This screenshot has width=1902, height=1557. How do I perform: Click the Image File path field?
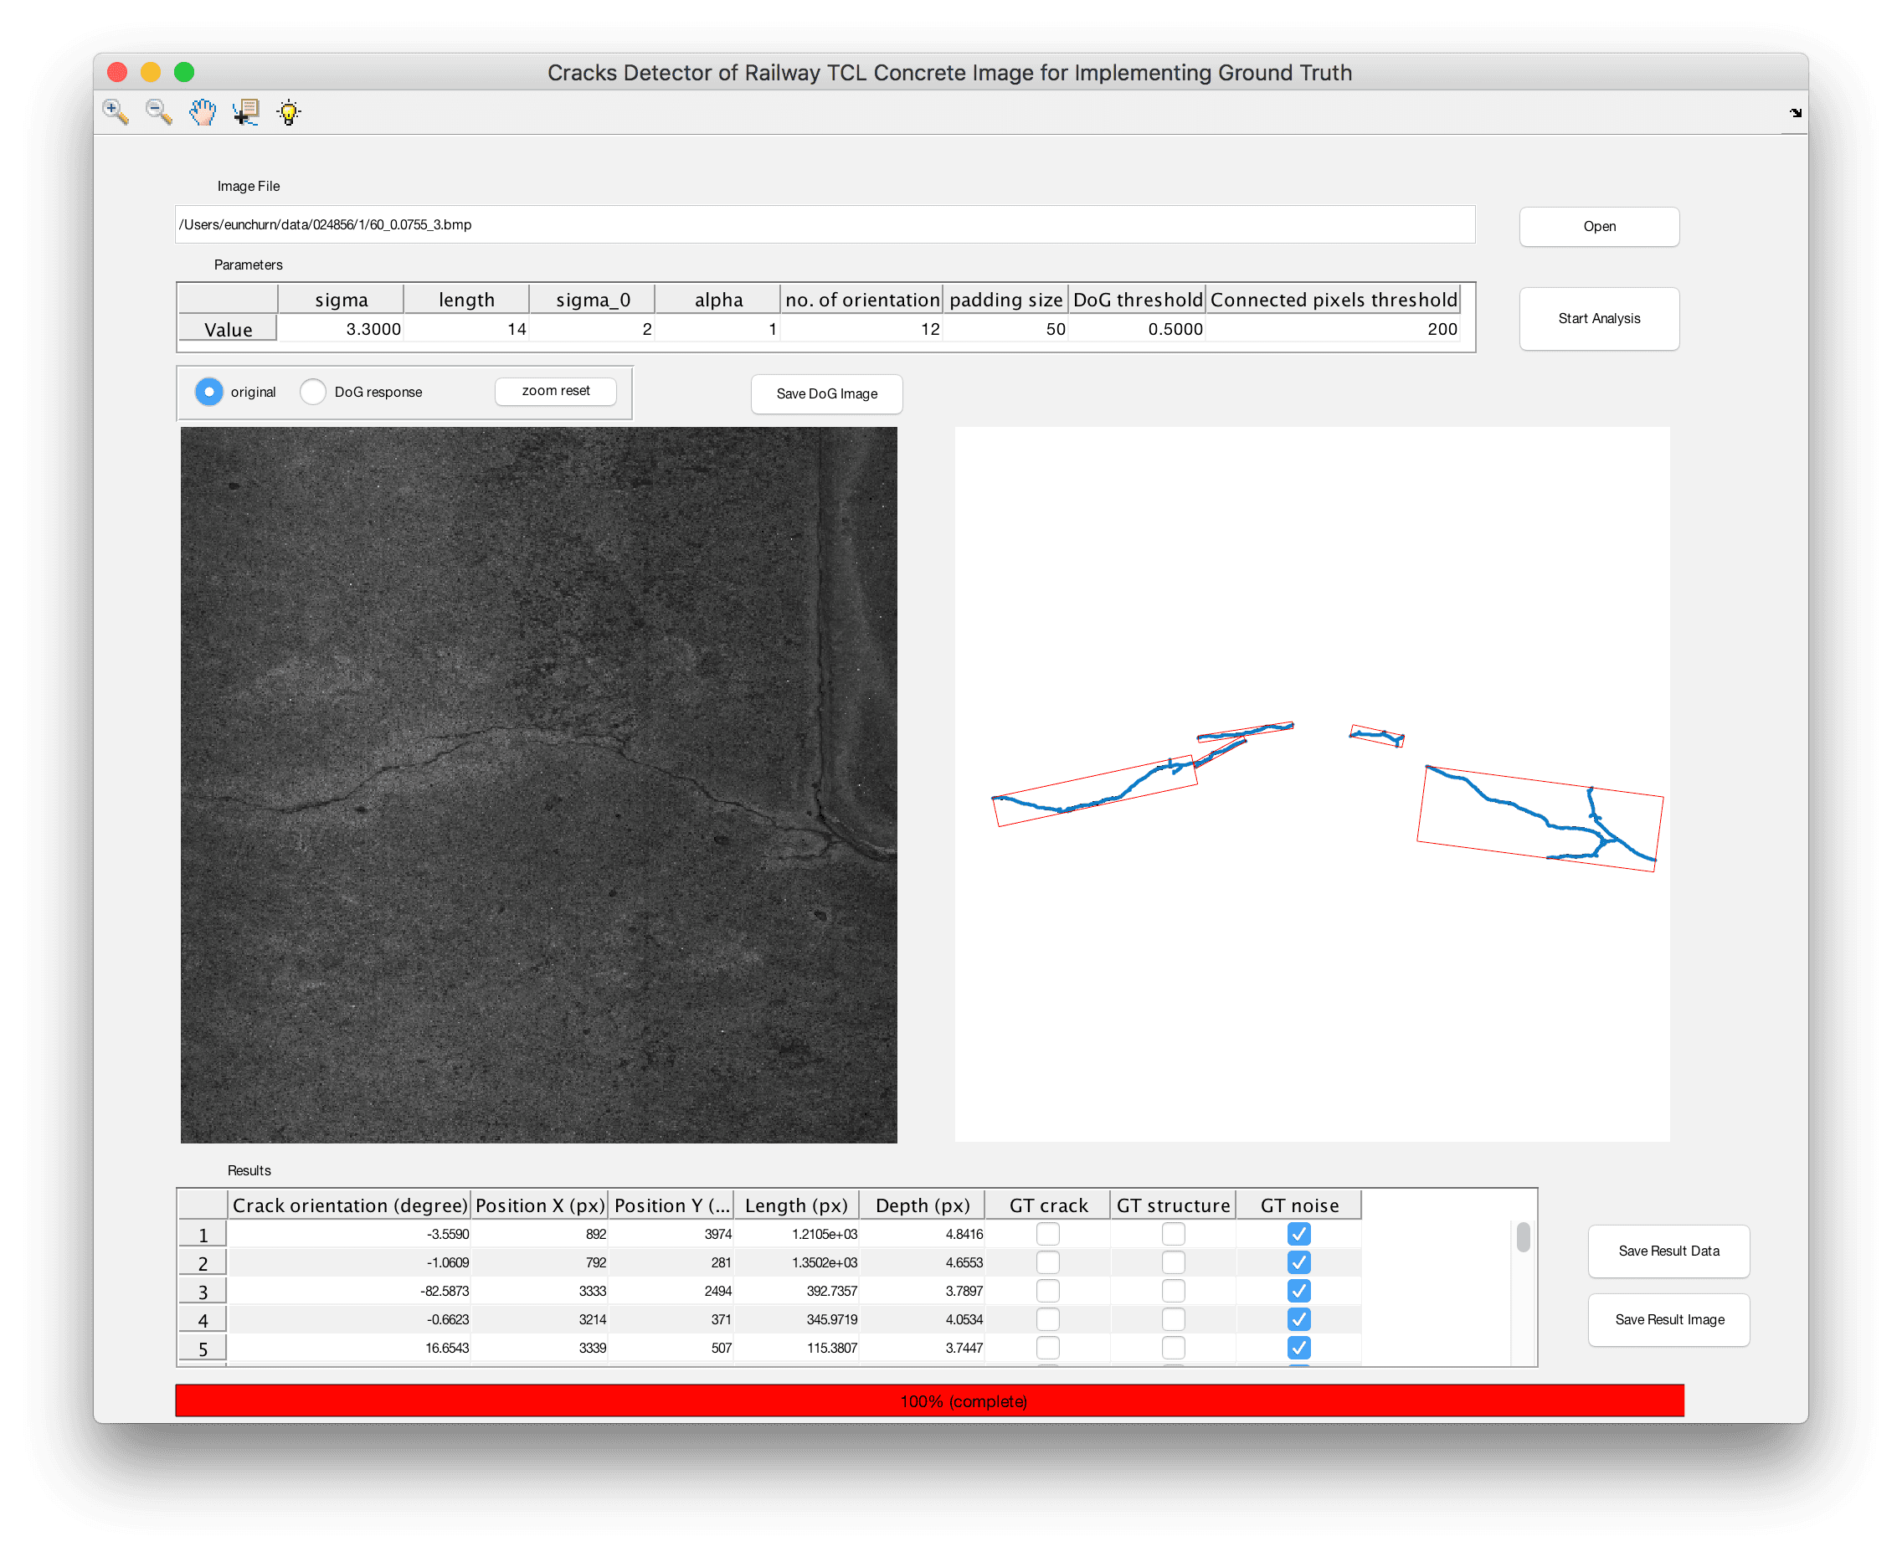(824, 224)
